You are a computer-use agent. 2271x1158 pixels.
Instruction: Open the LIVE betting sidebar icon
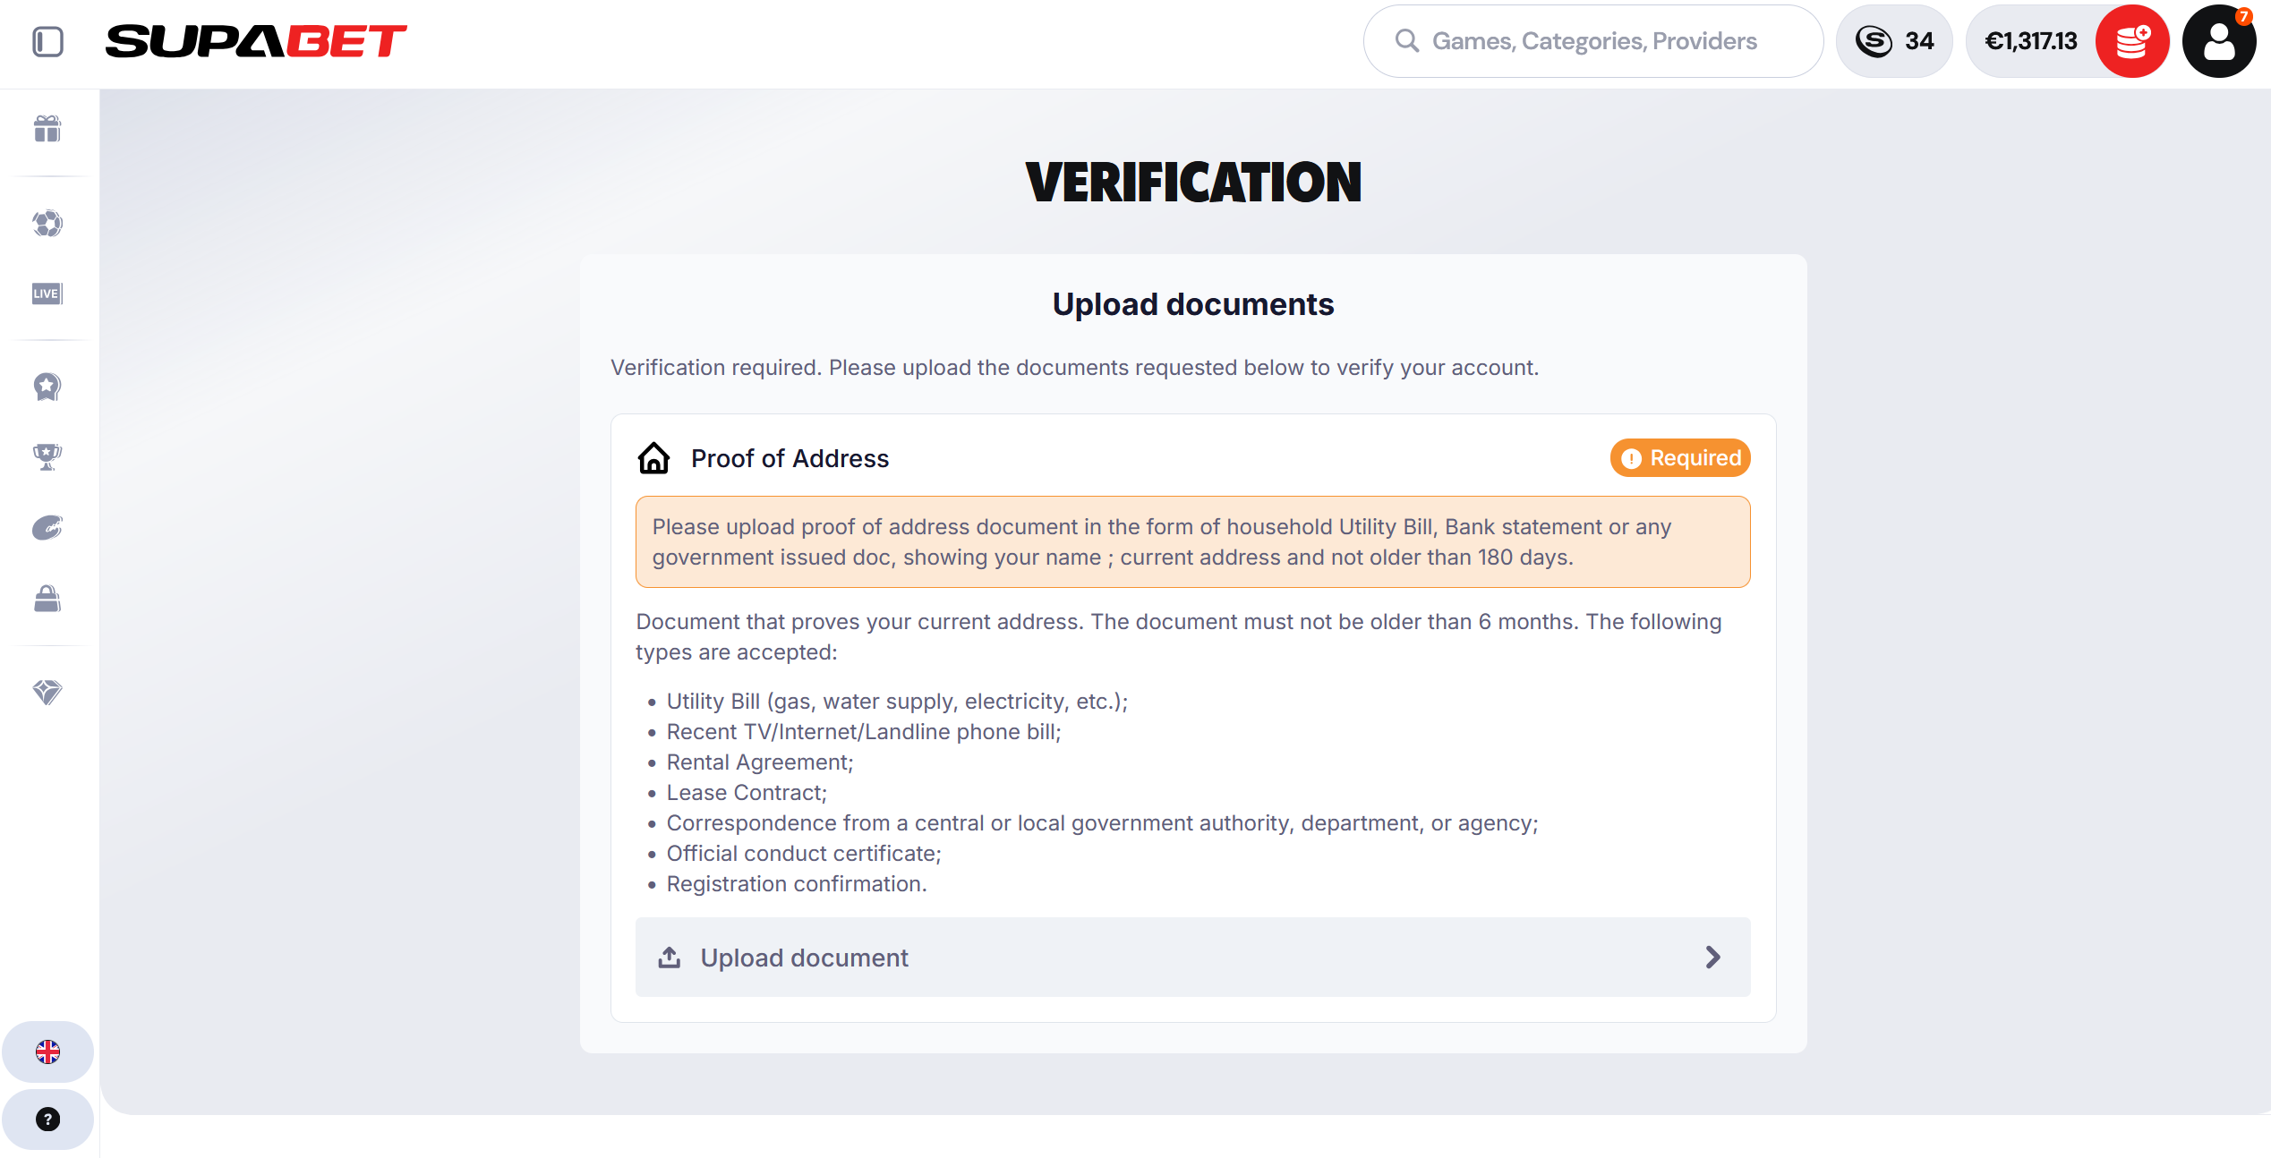pyautogui.click(x=47, y=294)
